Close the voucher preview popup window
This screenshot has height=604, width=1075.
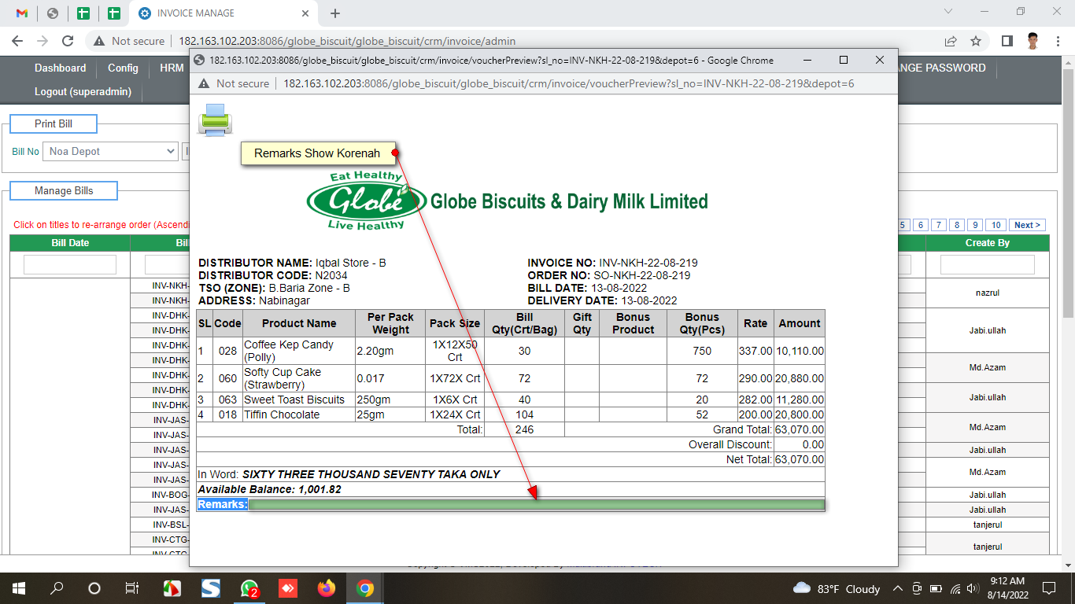pos(880,60)
